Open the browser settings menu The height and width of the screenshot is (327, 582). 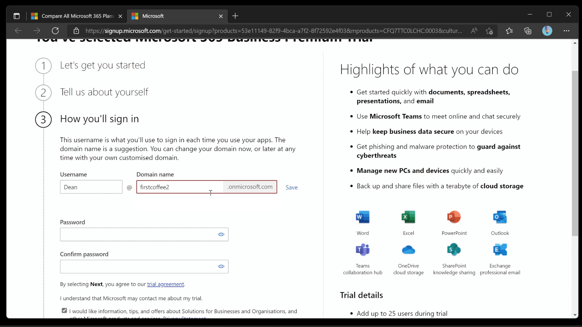(x=567, y=31)
